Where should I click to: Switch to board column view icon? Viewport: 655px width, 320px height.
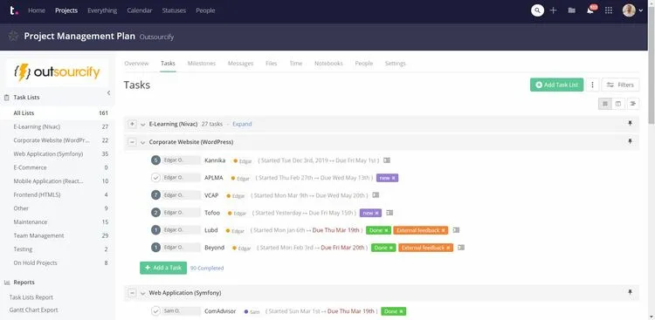[618, 104]
